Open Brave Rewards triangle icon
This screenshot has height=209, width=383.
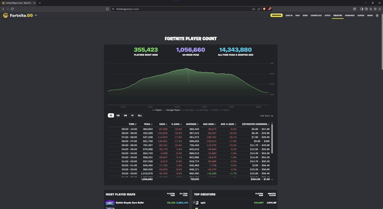click(x=269, y=9)
